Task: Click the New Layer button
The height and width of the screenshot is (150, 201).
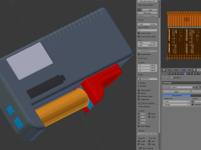Action: tap(147, 13)
